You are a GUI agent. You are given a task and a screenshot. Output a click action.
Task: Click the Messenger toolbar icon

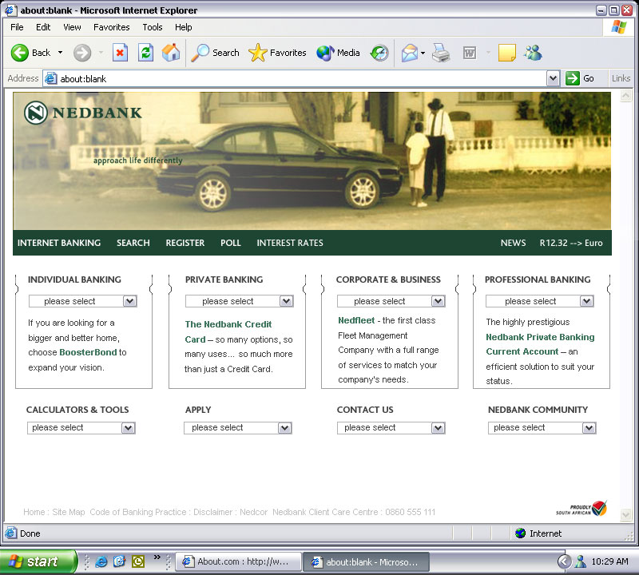tap(533, 53)
